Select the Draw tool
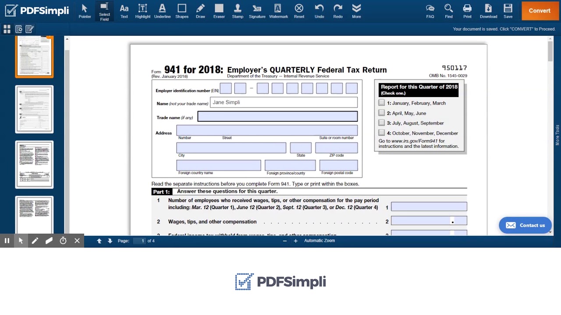Viewport: 561px width, 315px height. (x=200, y=11)
